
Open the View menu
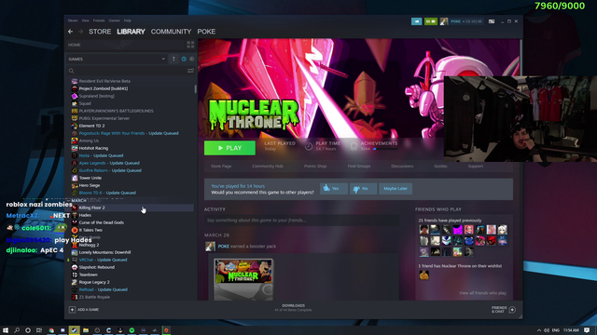[x=85, y=20]
